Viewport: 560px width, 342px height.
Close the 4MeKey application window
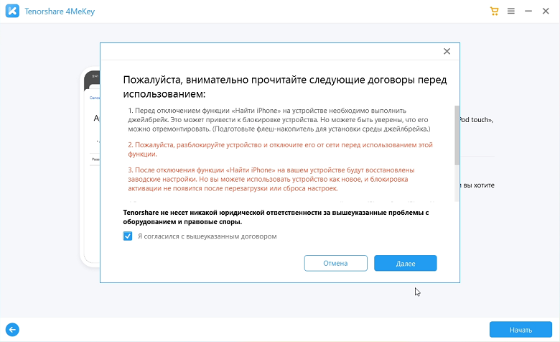[546, 11]
